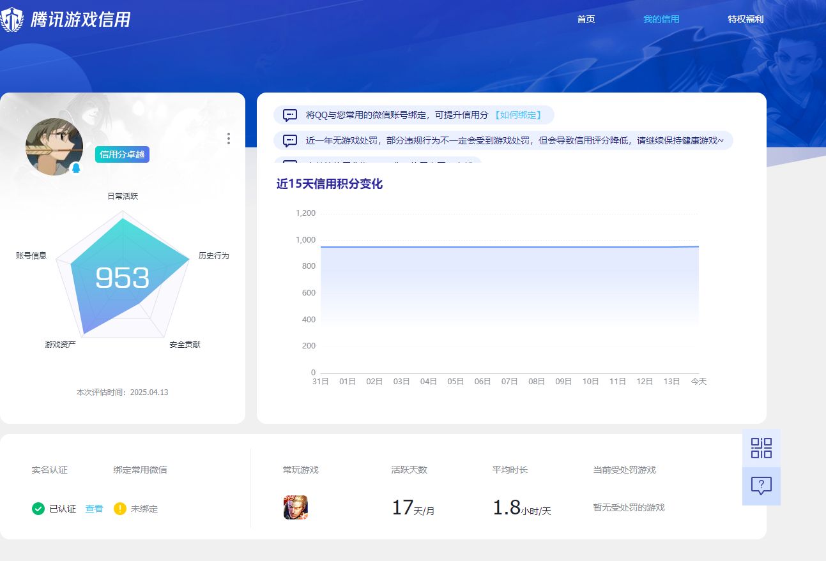The width and height of the screenshot is (826, 561).
Task: Click the 活跃天数 label
Action: coord(409,470)
